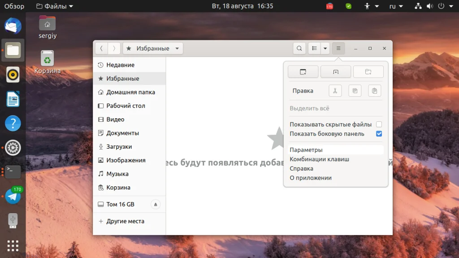Go to Домашняя папка
The image size is (459, 258).
(129, 92)
